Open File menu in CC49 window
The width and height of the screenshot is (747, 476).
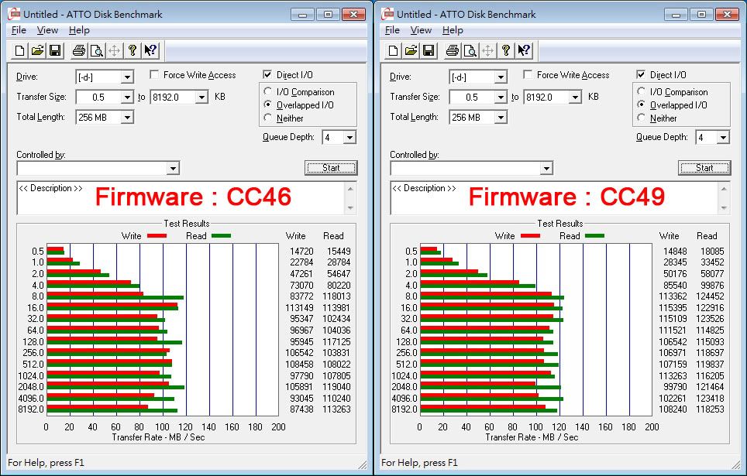(x=392, y=30)
